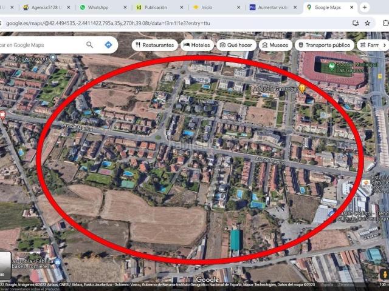Viewport: 389px width, 291px height.
Task: Switch to the Aumentar visib tab
Action: tap(273, 8)
